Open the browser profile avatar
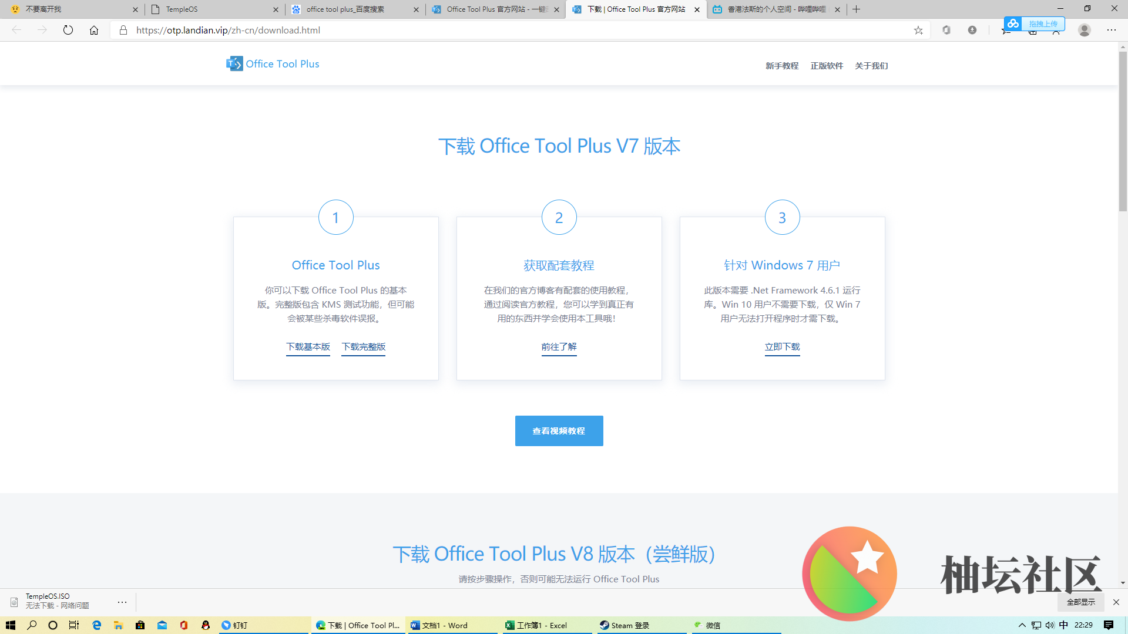Image resolution: width=1128 pixels, height=634 pixels. coord(1085,30)
